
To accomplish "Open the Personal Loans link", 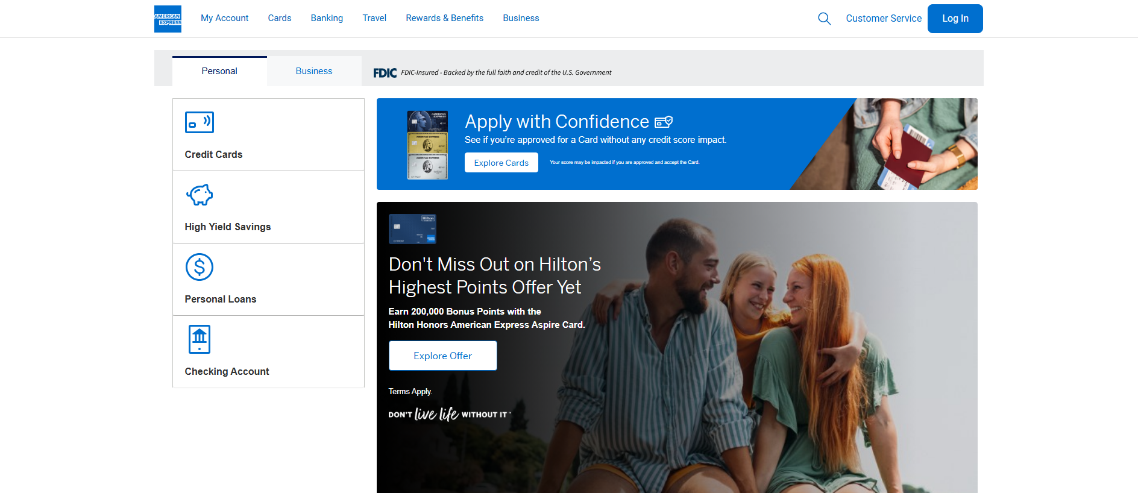I will coord(221,299).
